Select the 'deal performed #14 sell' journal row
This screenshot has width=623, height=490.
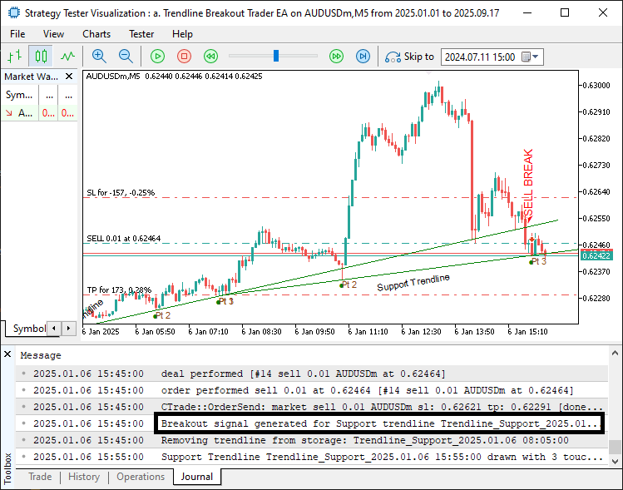(x=312, y=374)
